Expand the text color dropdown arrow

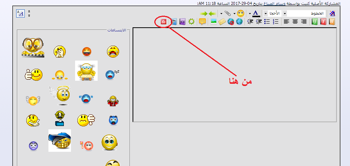pyautogui.click(x=250, y=13)
